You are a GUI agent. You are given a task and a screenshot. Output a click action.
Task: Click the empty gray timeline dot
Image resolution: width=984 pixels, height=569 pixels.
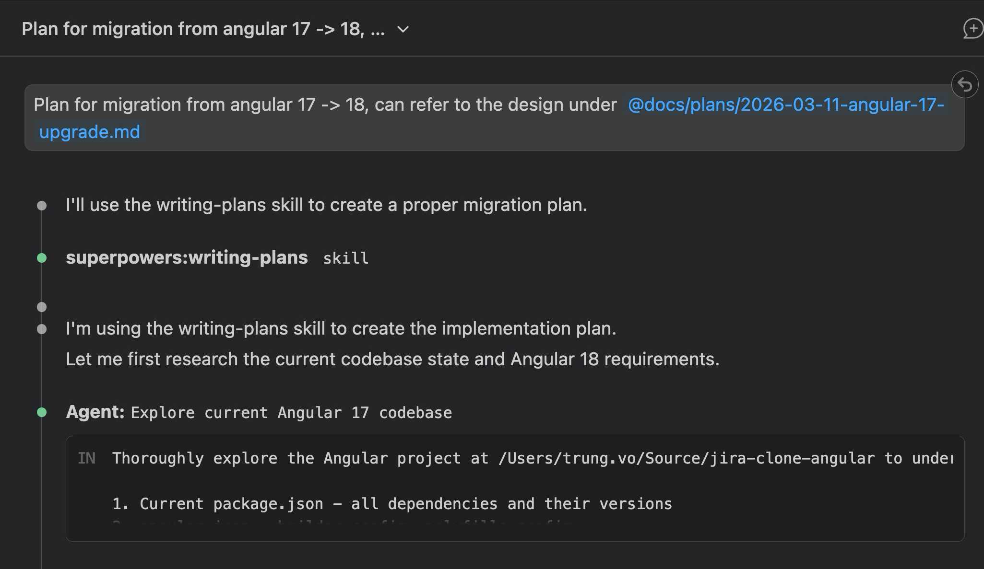(x=42, y=307)
